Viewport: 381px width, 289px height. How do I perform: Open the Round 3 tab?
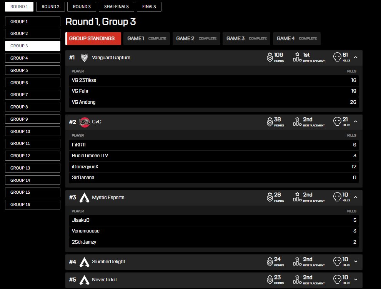click(82, 7)
